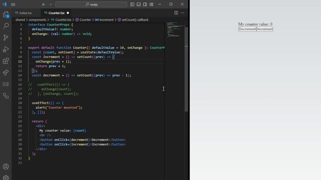321x180 pixels.
Task: Click 'onClick={increment}' button line 29
Action: click(x=72, y=144)
